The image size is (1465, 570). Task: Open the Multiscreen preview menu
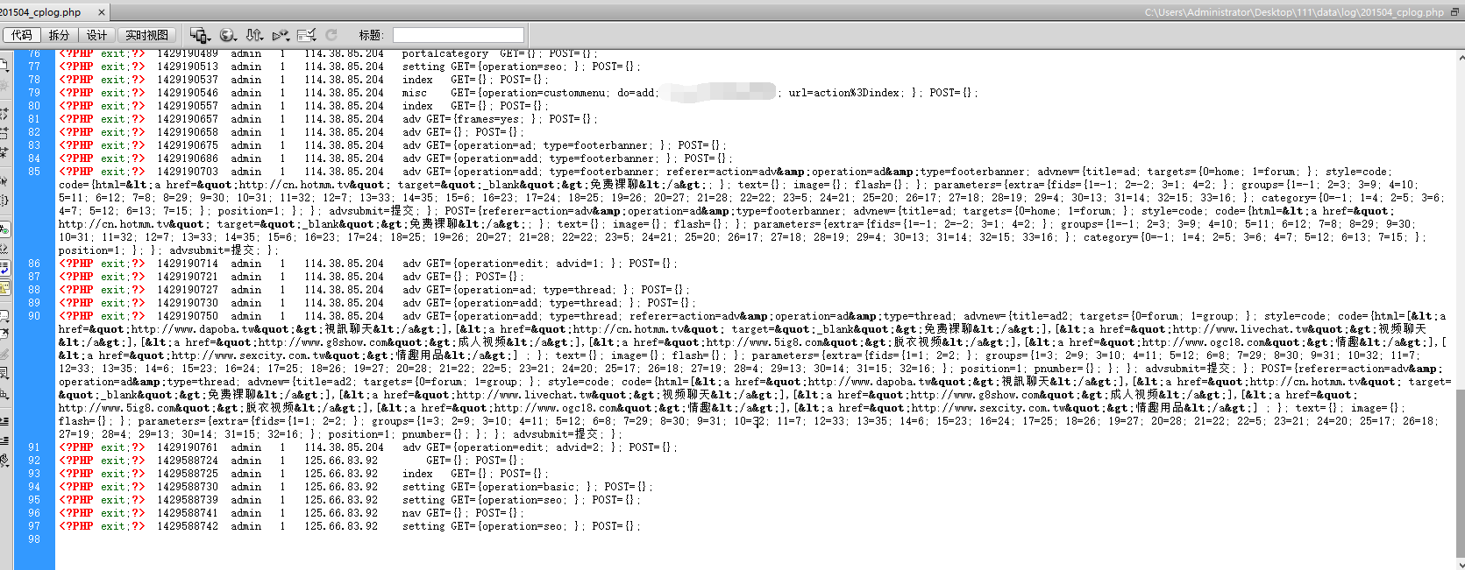pyautogui.click(x=200, y=35)
